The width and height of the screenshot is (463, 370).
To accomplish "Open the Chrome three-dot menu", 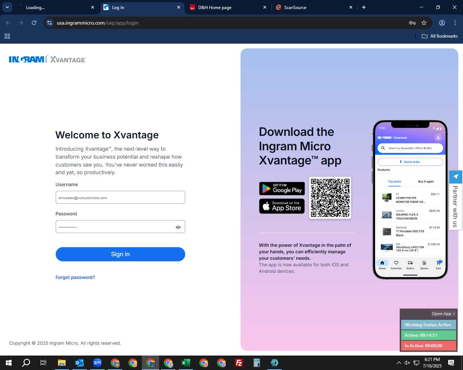I will click(455, 23).
